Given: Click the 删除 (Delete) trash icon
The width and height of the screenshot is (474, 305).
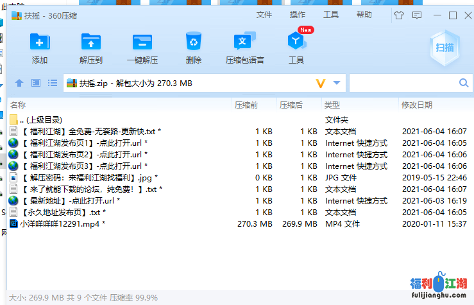Looking at the screenshot, I should 193,43.
